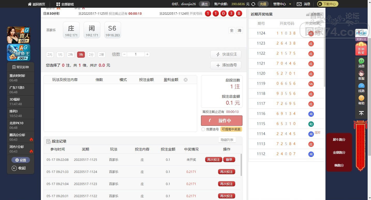Image resolution: width=371 pixels, height=200 pixels.
Task: Hide the bet records with 隐藏列表
Action: click(x=227, y=140)
